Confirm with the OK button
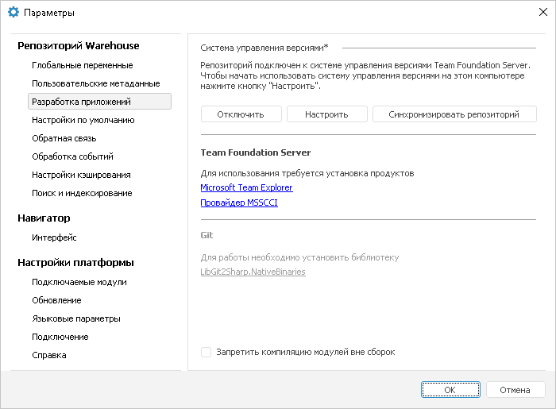 tap(450, 390)
